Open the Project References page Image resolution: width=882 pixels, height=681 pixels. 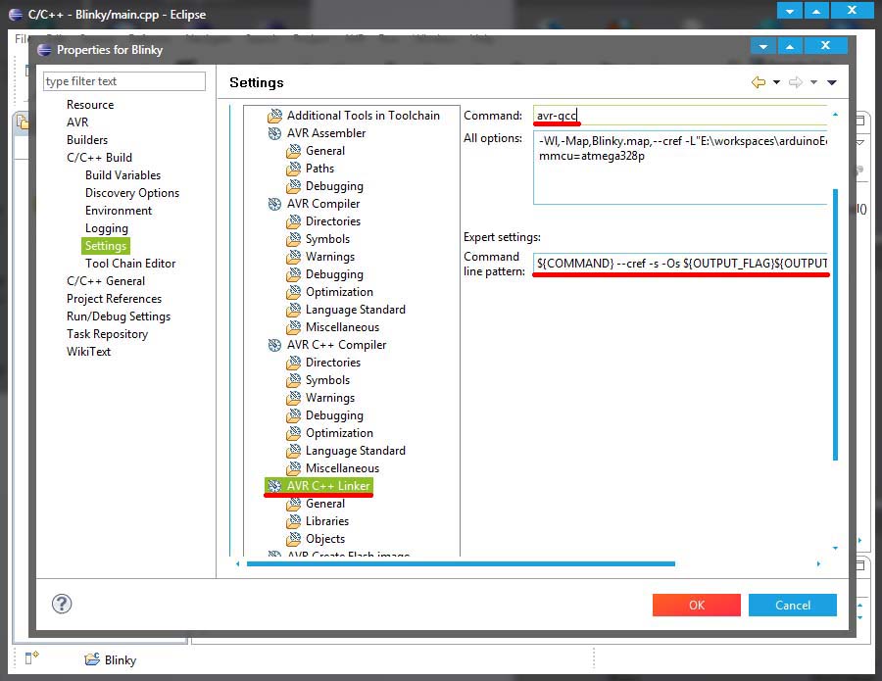coord(115,299)
